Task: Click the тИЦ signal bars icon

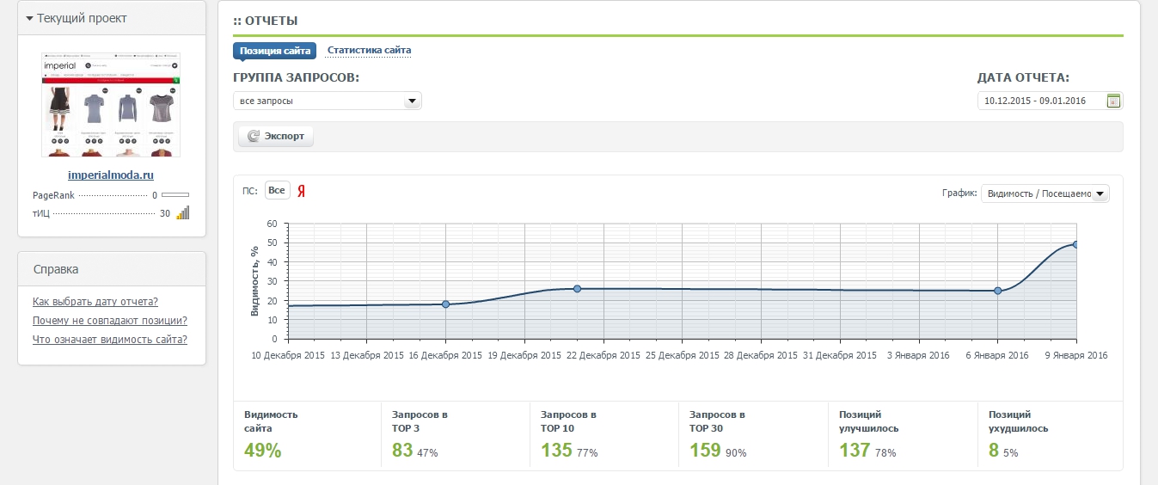Action: click(x=183, y=212)
